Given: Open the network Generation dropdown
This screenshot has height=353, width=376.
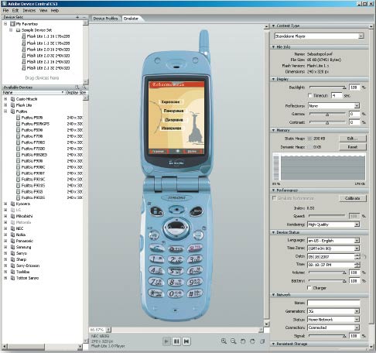Looking at the screenshot, I should (357, 311).
